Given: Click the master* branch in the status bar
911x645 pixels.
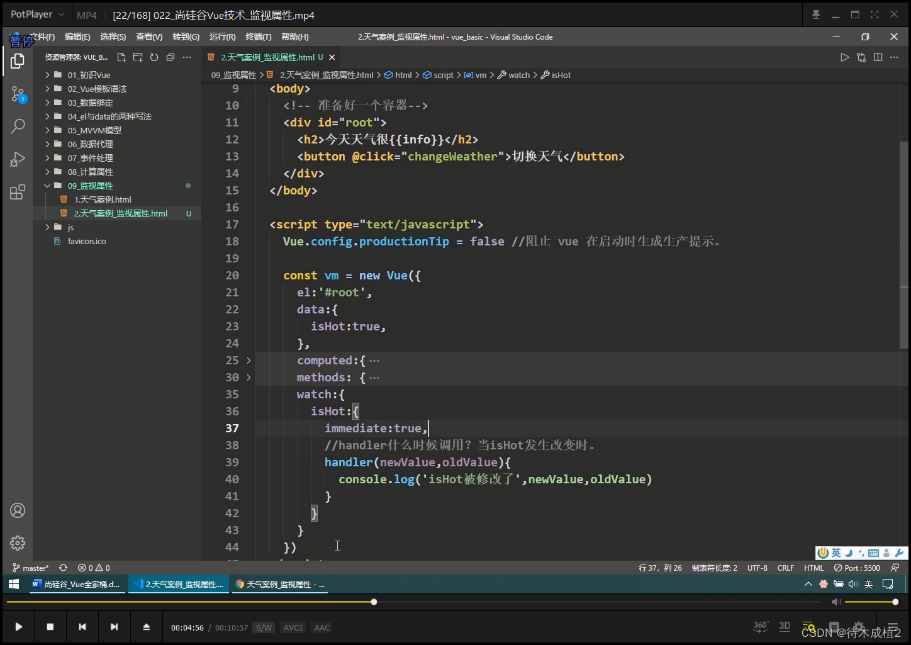Looking at the screenshot, I should pos(30,568).
